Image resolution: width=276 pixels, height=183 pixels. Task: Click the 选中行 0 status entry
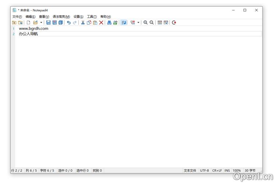[82, 171]
